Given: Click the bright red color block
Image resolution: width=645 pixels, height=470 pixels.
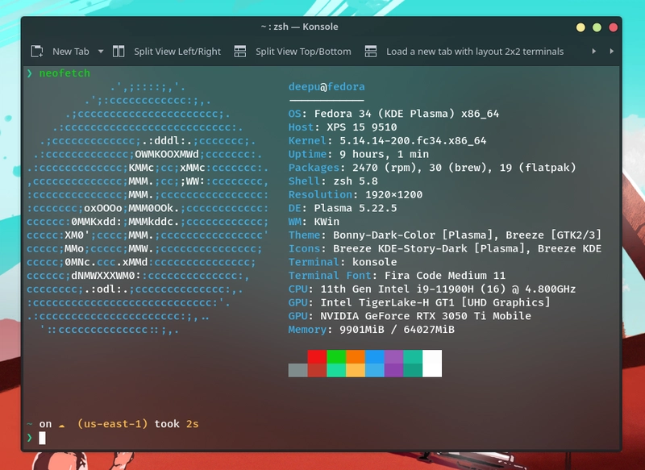Looking at the screenshot, I should click(317, 356).
